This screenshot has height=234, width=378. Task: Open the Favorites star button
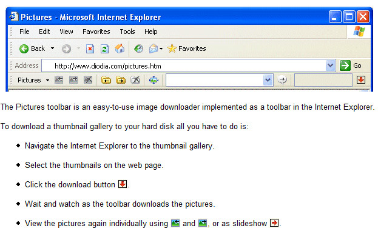(187, 48)
